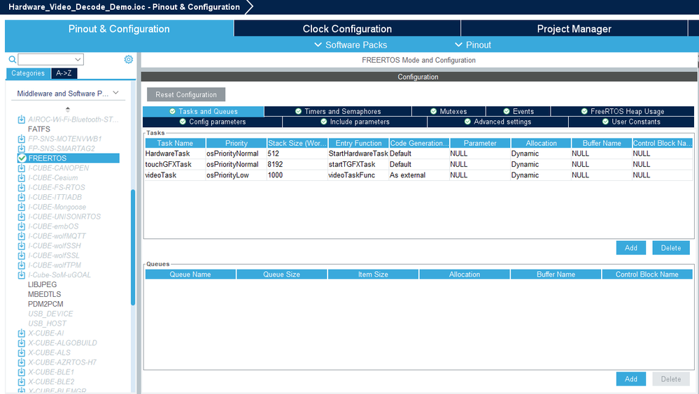This screenshot has width=699, height=394.
Task: Click download icon beside I-CUBE-UNISONRTOS
Action: coord(22,217)
